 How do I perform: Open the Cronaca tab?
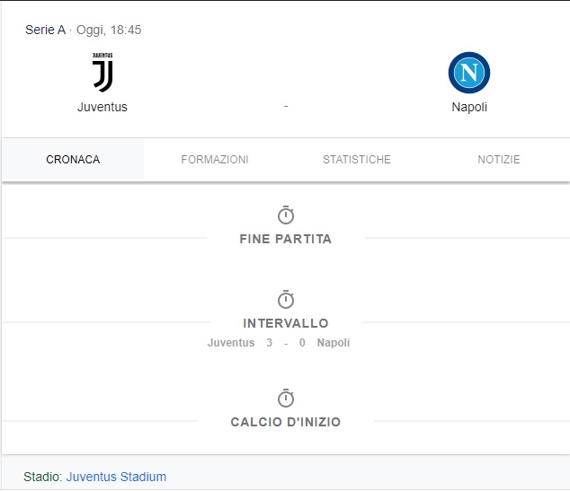click(x=73, y=160)
